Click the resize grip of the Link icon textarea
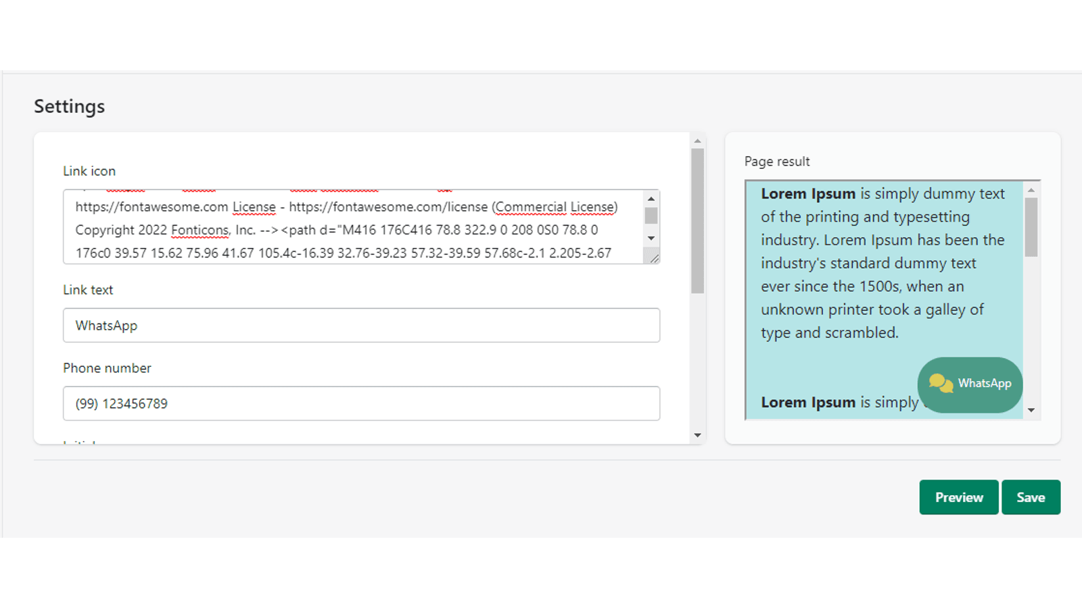The image size is (1082, 608). coord(655,257)
